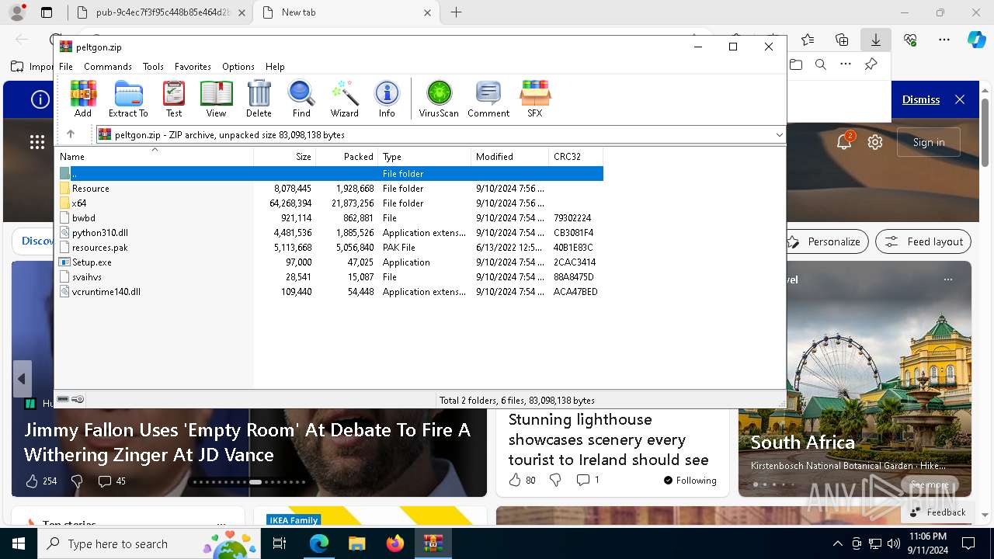Pin the downloads panel

point(871,65)
